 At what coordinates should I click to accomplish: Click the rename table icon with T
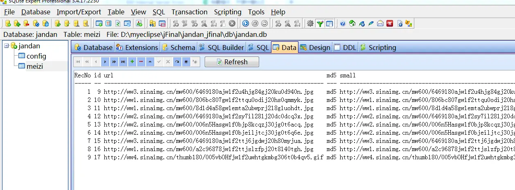click(x=108, y=23)
